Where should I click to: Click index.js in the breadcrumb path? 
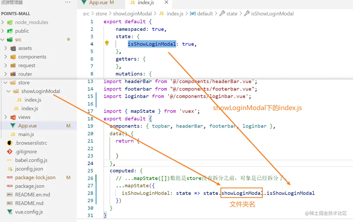pyautogui.click(x=171, y=14)
